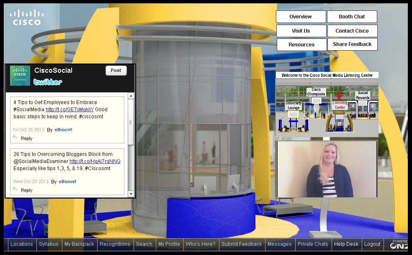
Task: Open My Profile in the bottom menu
Action: click(x=169, y=244)
